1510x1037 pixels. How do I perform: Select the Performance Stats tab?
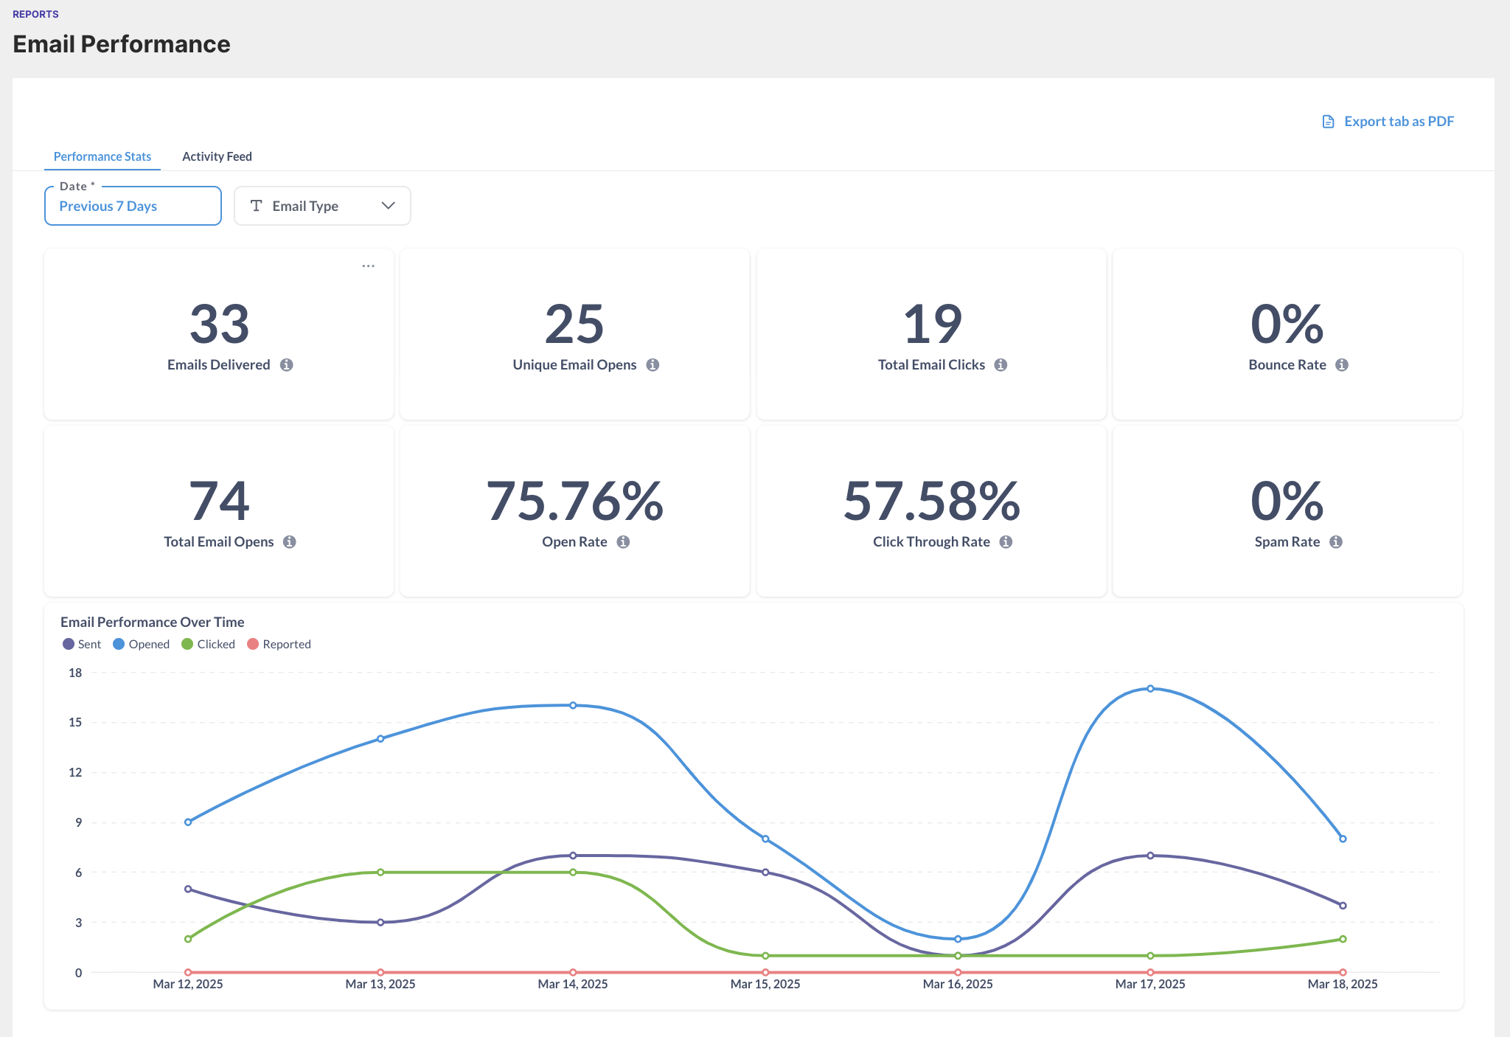click(x=102, y=156)
